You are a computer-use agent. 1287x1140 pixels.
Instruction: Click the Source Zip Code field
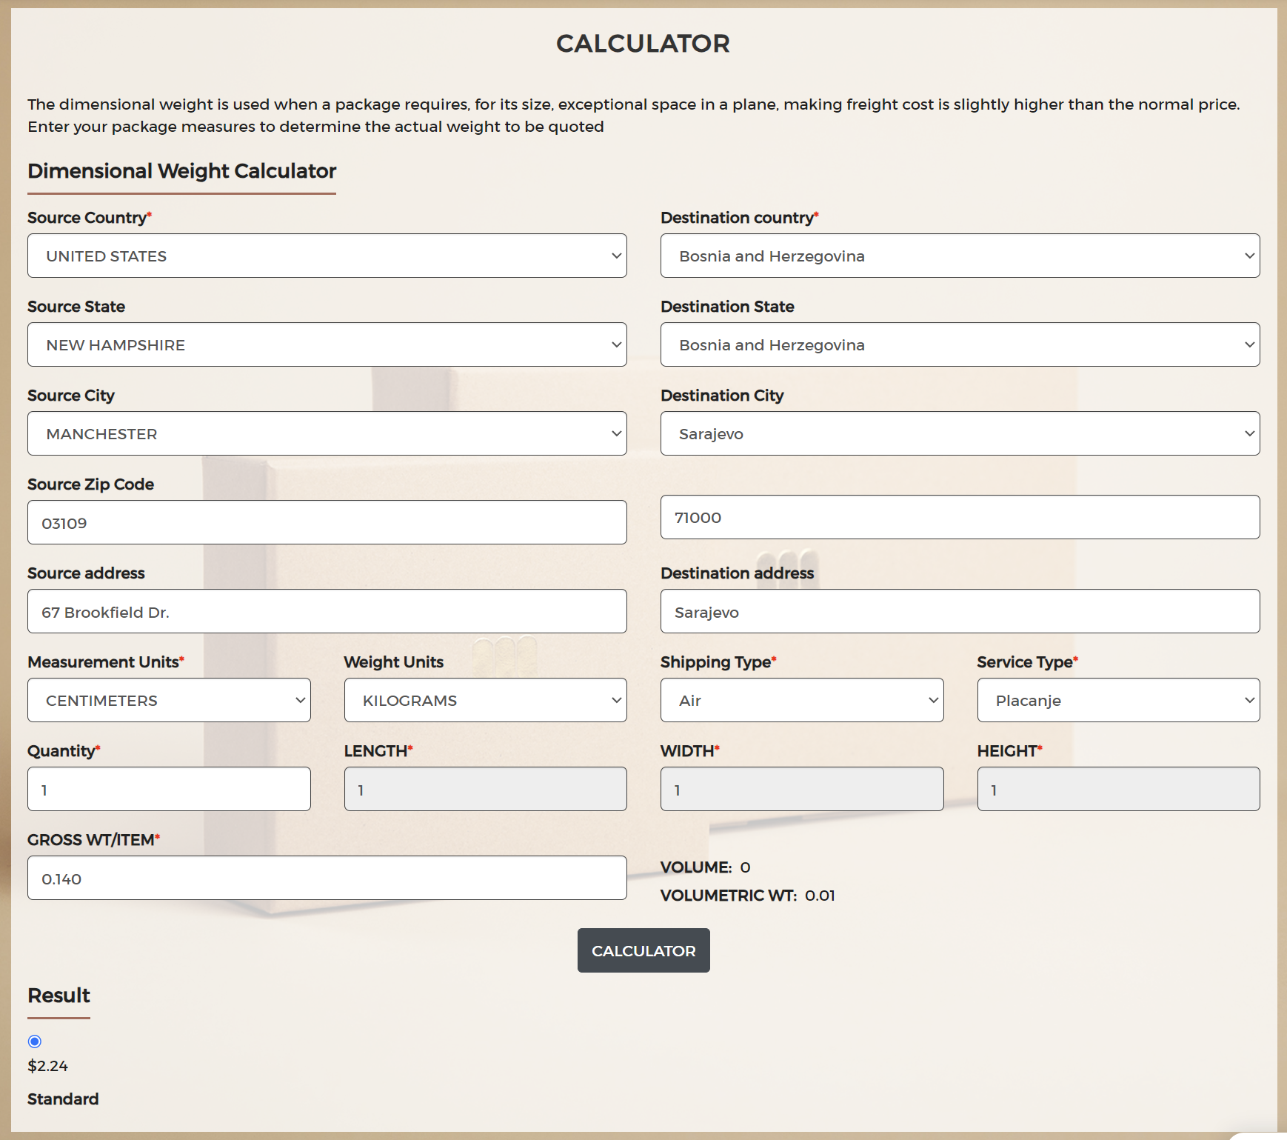tap(327, 522)
